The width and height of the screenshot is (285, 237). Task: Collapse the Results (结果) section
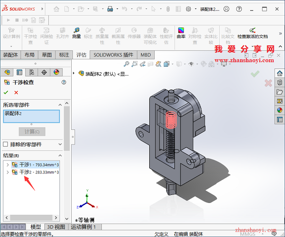[60, 155]
